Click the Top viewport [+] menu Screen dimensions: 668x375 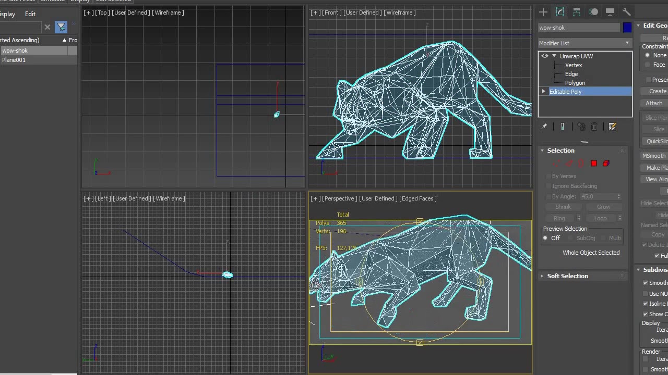click(x=89, y=12)
